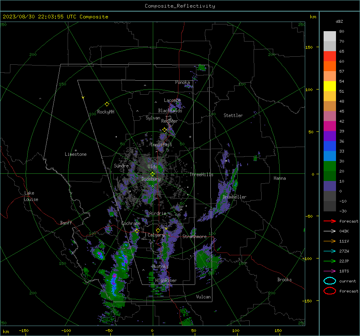Click the Composite_Reflectivity title
Screen dimensions: 360x336
180,6
